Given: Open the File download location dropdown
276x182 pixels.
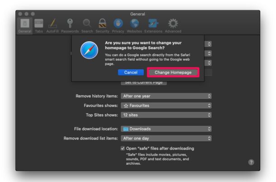Looking at the screenshot, I should (166, 129).
